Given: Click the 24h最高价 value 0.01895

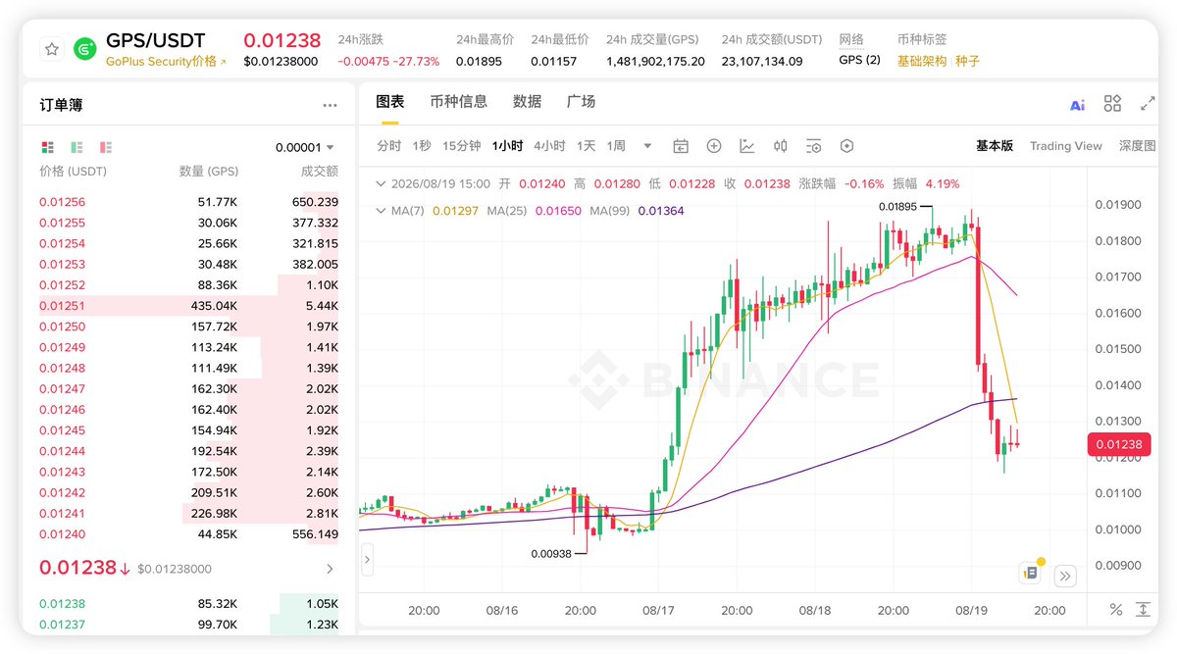Looking at the screenshot, I should pos(479,61).
